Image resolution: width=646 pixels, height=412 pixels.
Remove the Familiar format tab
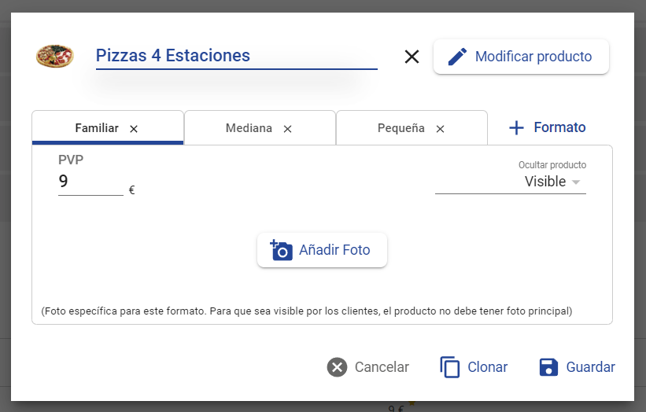coord(134,129)
